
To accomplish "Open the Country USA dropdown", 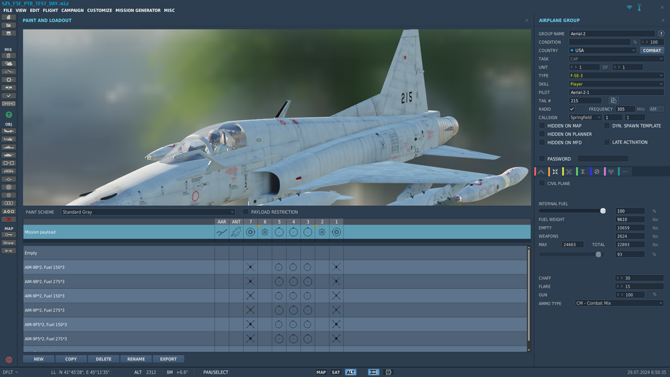I will click(x=602, y=50).
